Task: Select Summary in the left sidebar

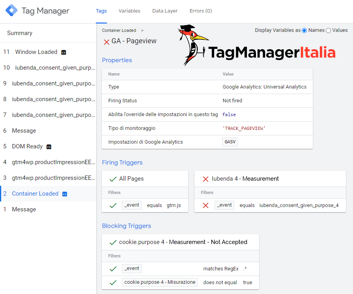Action: 20,33
